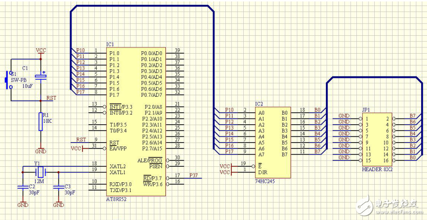
Task: Click the P37 net label
Action: coord(193,175)
